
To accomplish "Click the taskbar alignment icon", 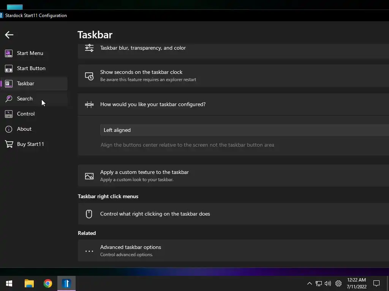I will point(89,105).
